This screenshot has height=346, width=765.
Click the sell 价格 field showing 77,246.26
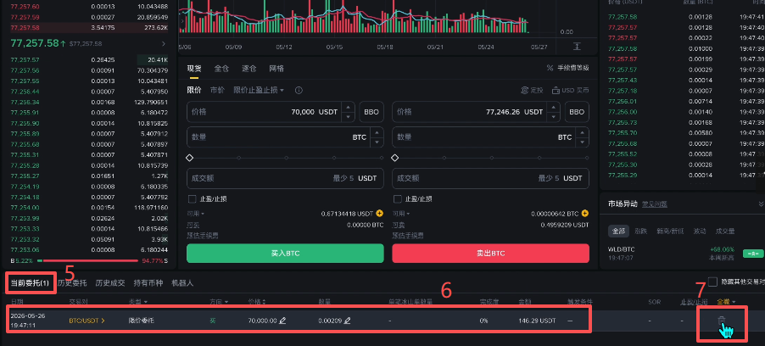pyautogui.click(x=477, y=112)
